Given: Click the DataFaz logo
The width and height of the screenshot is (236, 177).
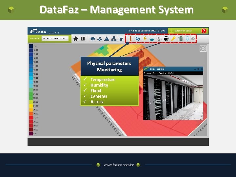Looking at the screenshot, I should click(38, 31).
